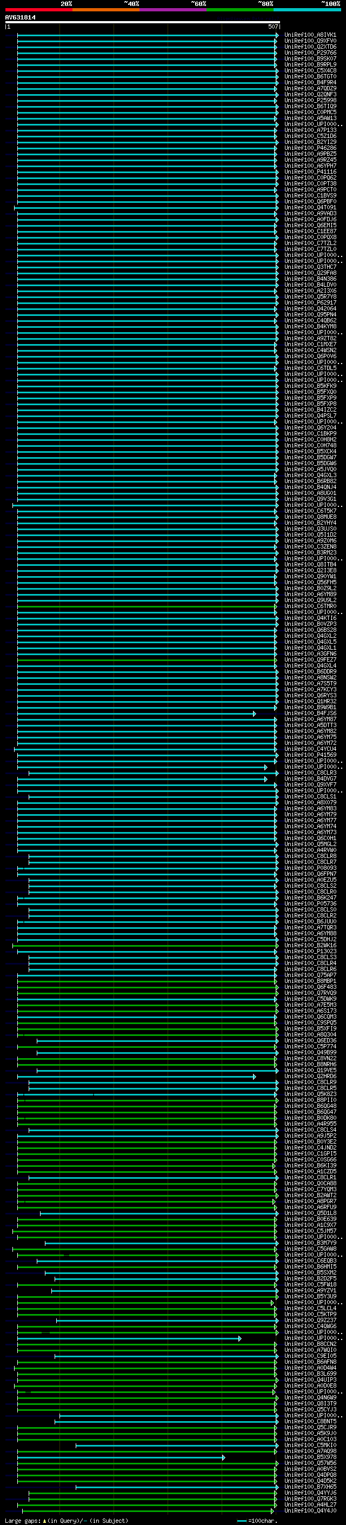Open the last hit UniRef100_Q4Y4J0
Image resolution: width=346 pixels, height=1525 pixels.
pyautogui.click(x=310, y=1510)
